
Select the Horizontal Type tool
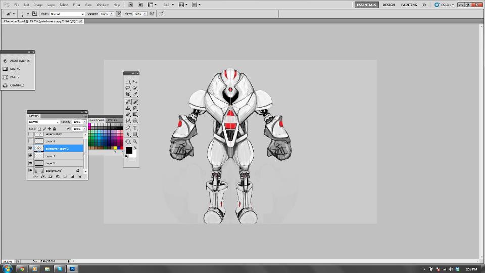tap(135, 128)
